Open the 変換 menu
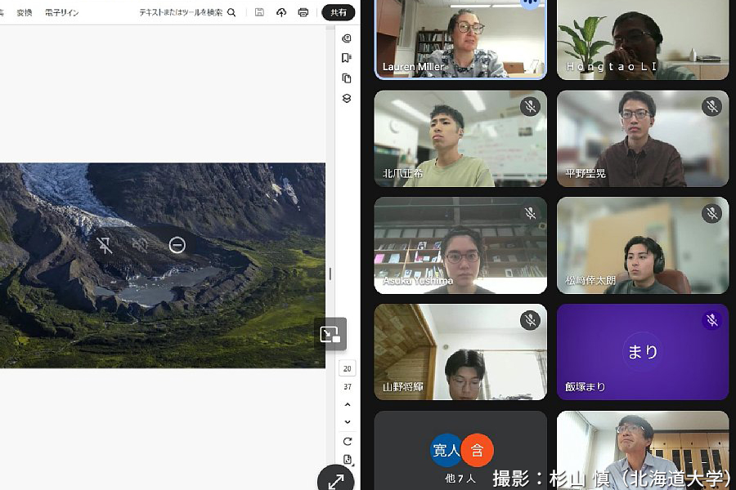The width and height of the screenshot is (736, 490). tap(25, 12)
